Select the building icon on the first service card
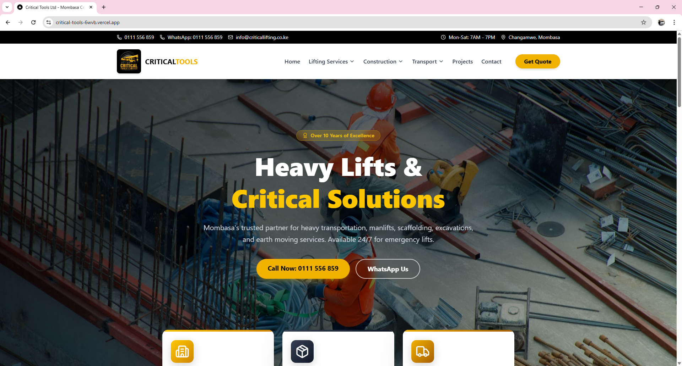Image resolution: width=682 pixels, height=366 pixels. coord(182,351)
